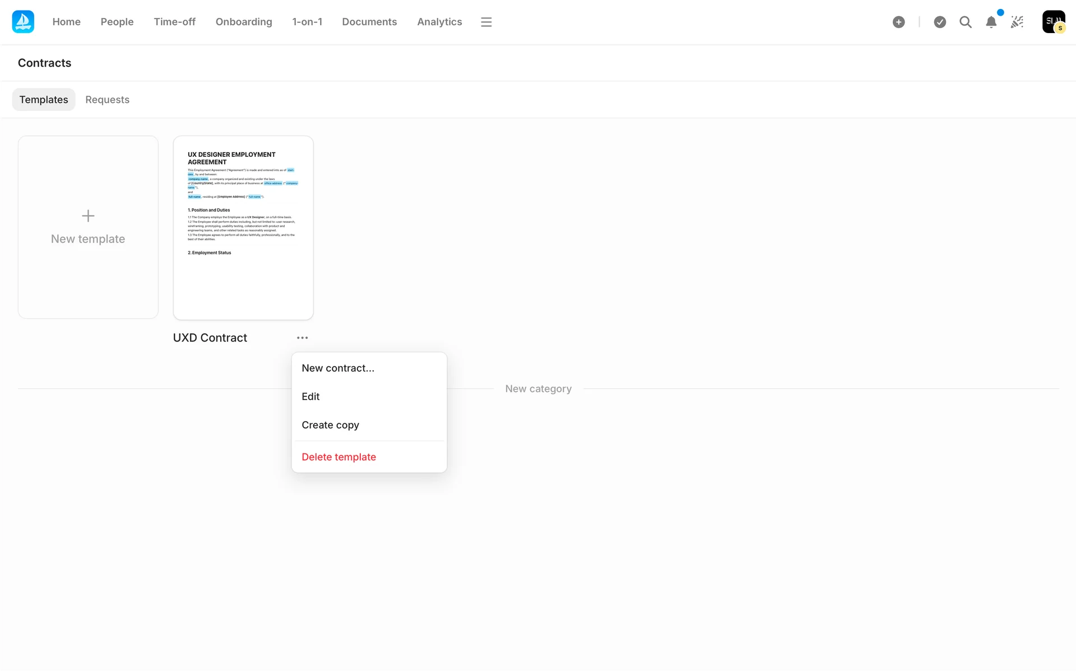Click the plus add icon in header

898,22
